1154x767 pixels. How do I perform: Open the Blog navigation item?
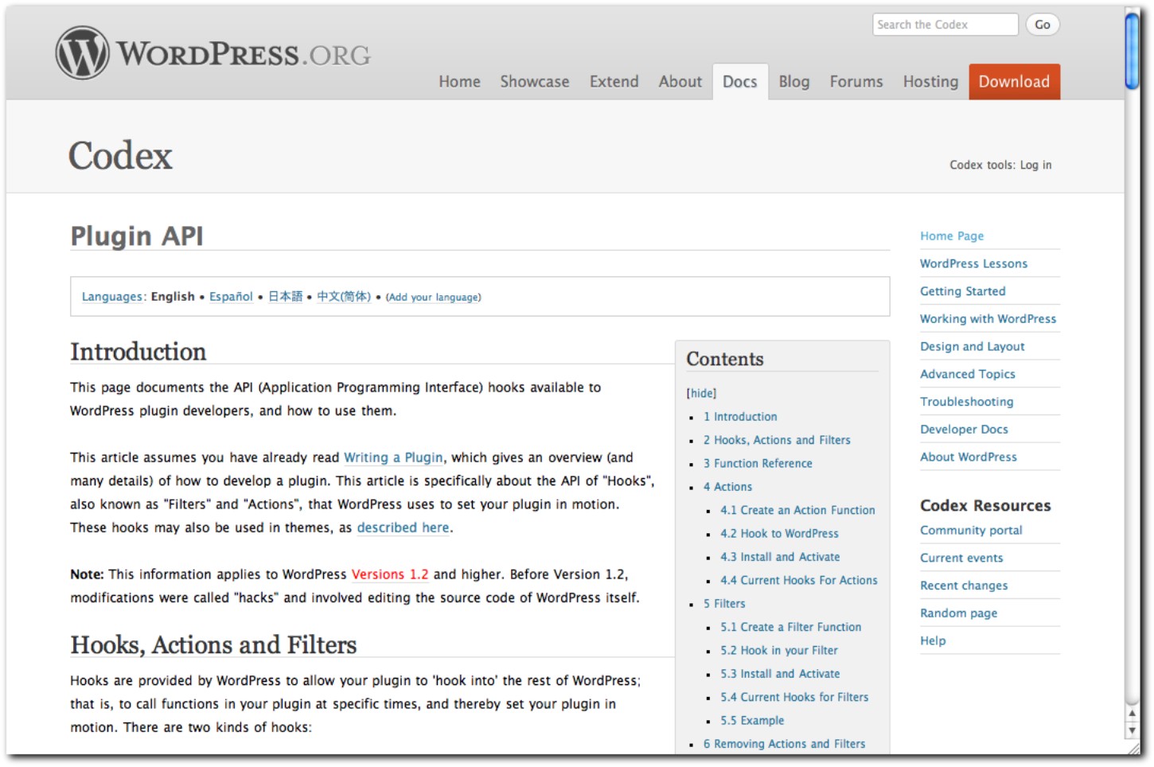coord(793,81)
